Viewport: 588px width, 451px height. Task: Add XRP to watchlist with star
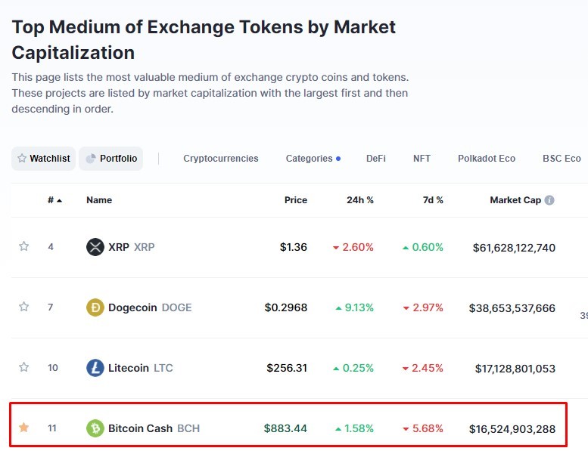pyautogui.click(x=24, y=246)
